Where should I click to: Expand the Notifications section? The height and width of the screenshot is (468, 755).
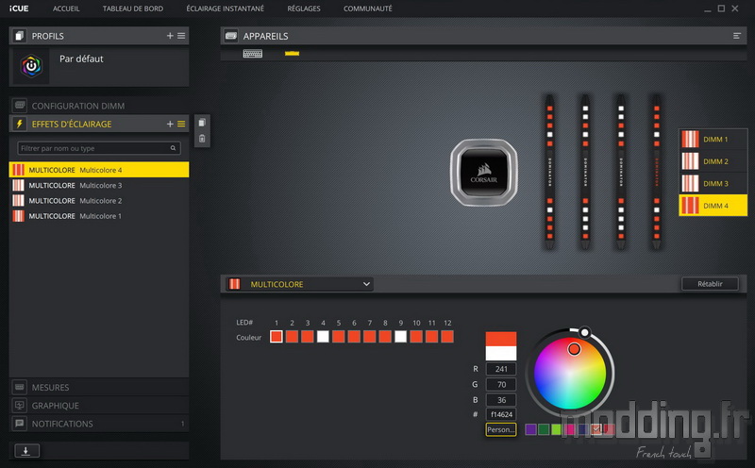pos(99,424)
